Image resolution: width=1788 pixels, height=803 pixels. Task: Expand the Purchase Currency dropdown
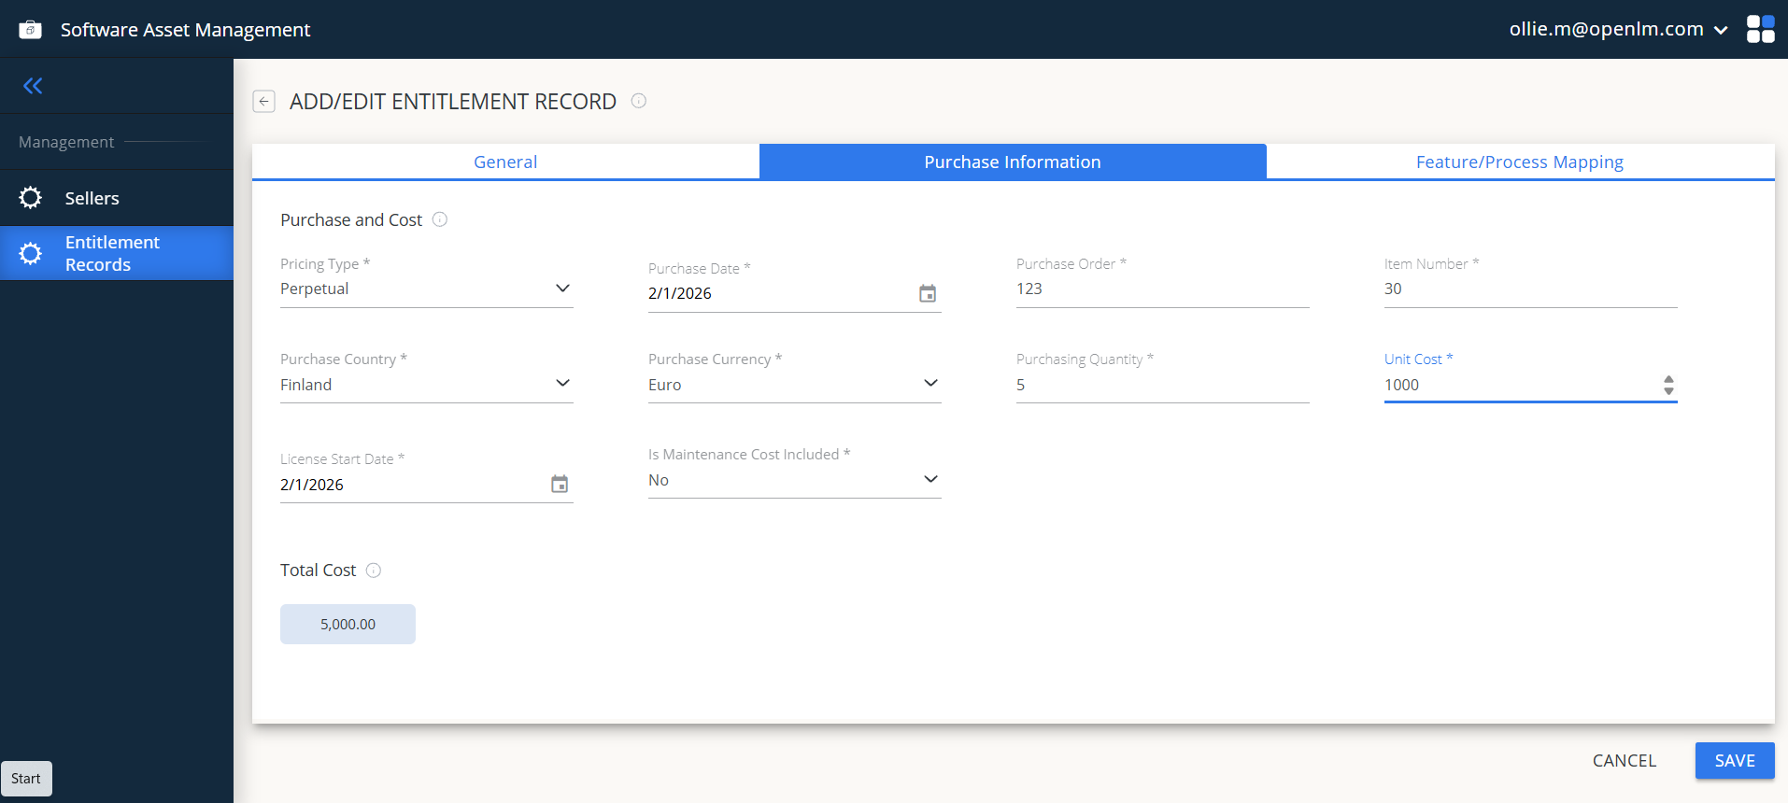[930, 384]
